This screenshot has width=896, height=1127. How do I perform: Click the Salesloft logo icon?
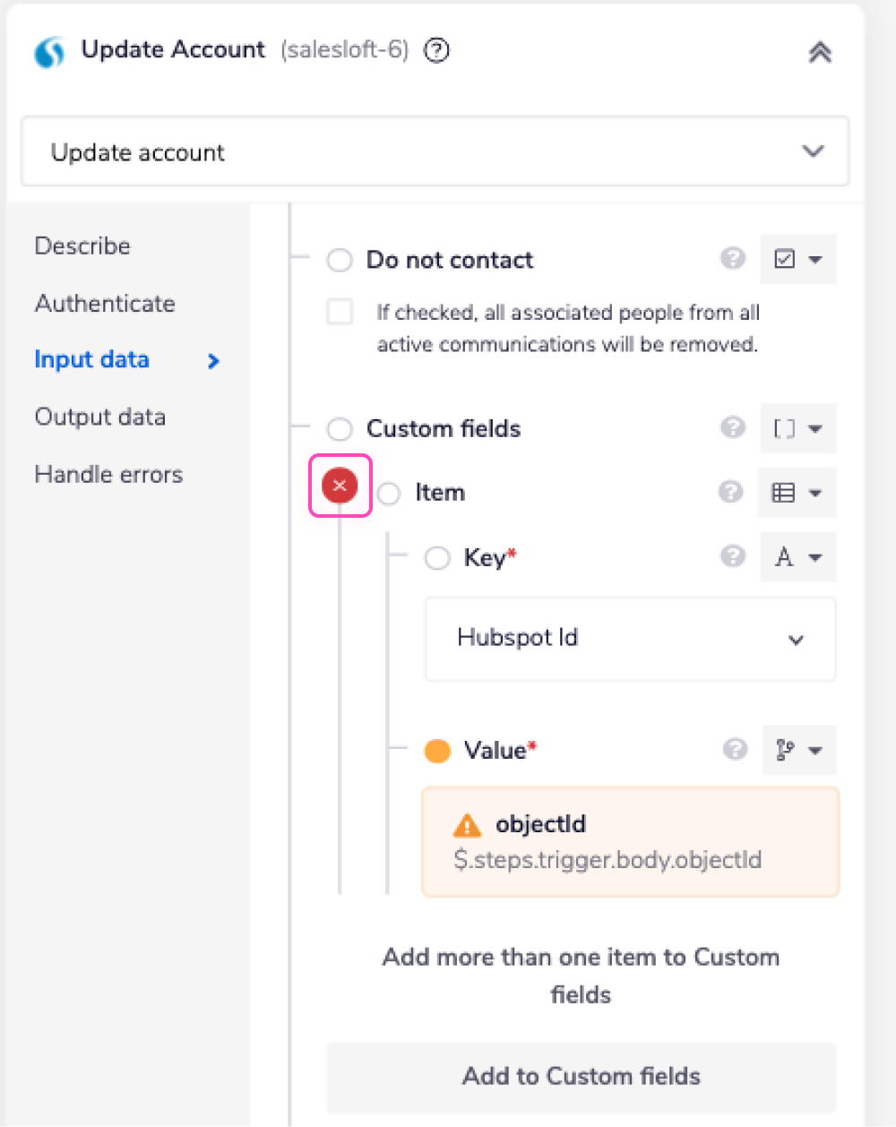coord(49,52)
